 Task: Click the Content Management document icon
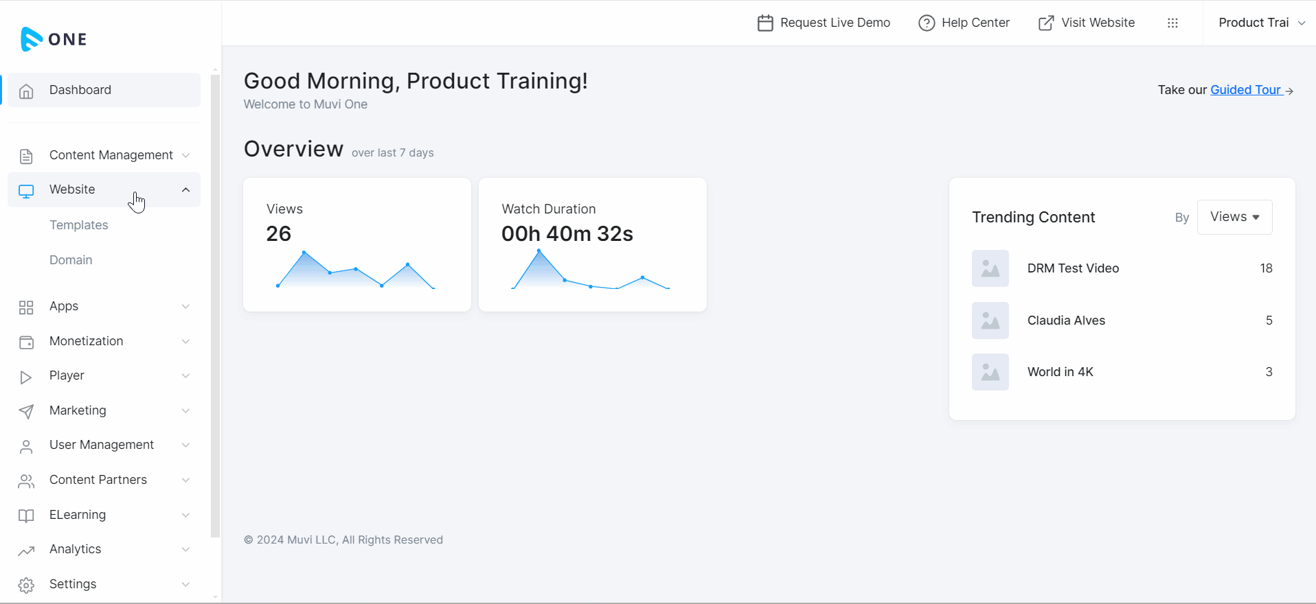[26, 156]
